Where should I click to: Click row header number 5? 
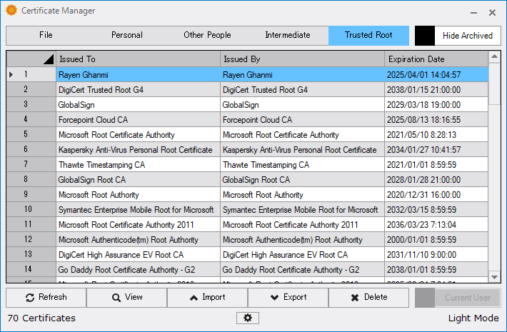pos(31,134)
